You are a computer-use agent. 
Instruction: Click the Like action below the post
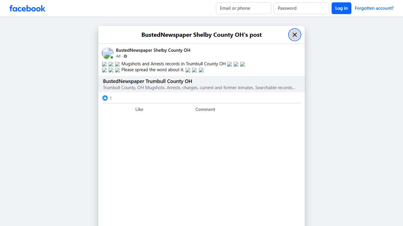[x=139, y=109]
